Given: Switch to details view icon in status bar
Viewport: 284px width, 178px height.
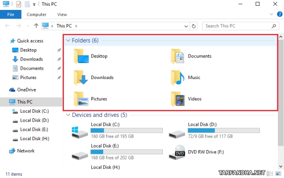Looking at the screenshot, I should click(270, 173).
